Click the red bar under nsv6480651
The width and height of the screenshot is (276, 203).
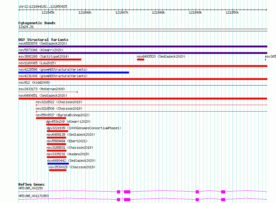click(x=143, y=99)
